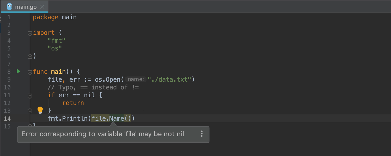
Task: Select the main.go tab
Action: pos(26,7)
